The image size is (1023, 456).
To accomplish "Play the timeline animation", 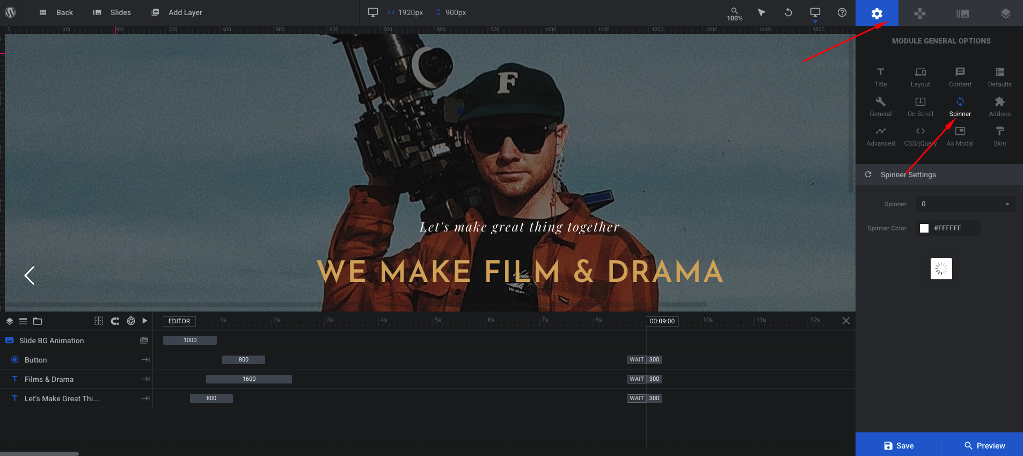I will pyautogui.click(x=145, y=321).
